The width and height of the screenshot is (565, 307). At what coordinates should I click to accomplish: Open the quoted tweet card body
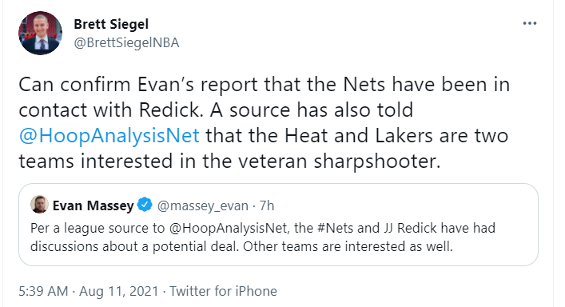point(278,225)
